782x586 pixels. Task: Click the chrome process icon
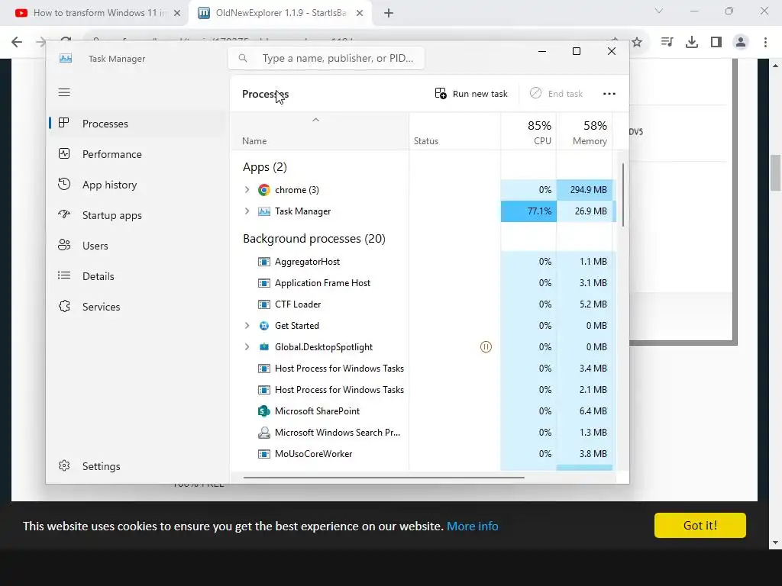click(x=263, y=190)
